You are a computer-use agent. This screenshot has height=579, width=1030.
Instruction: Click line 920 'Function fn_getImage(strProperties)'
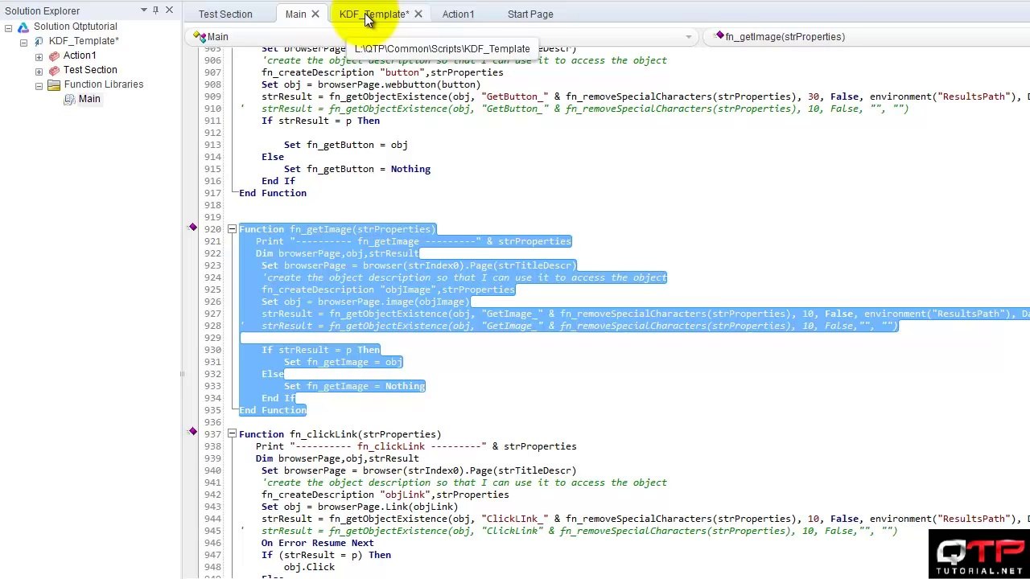point(337,229)
